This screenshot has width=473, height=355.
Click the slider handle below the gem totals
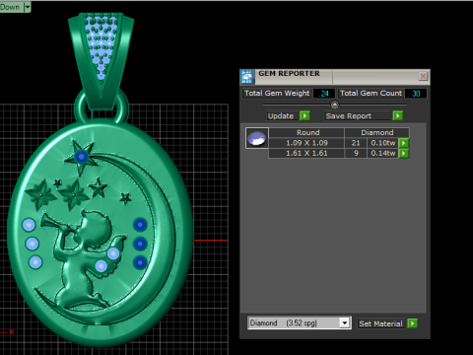pyautogui.click(x=335, y=105)
